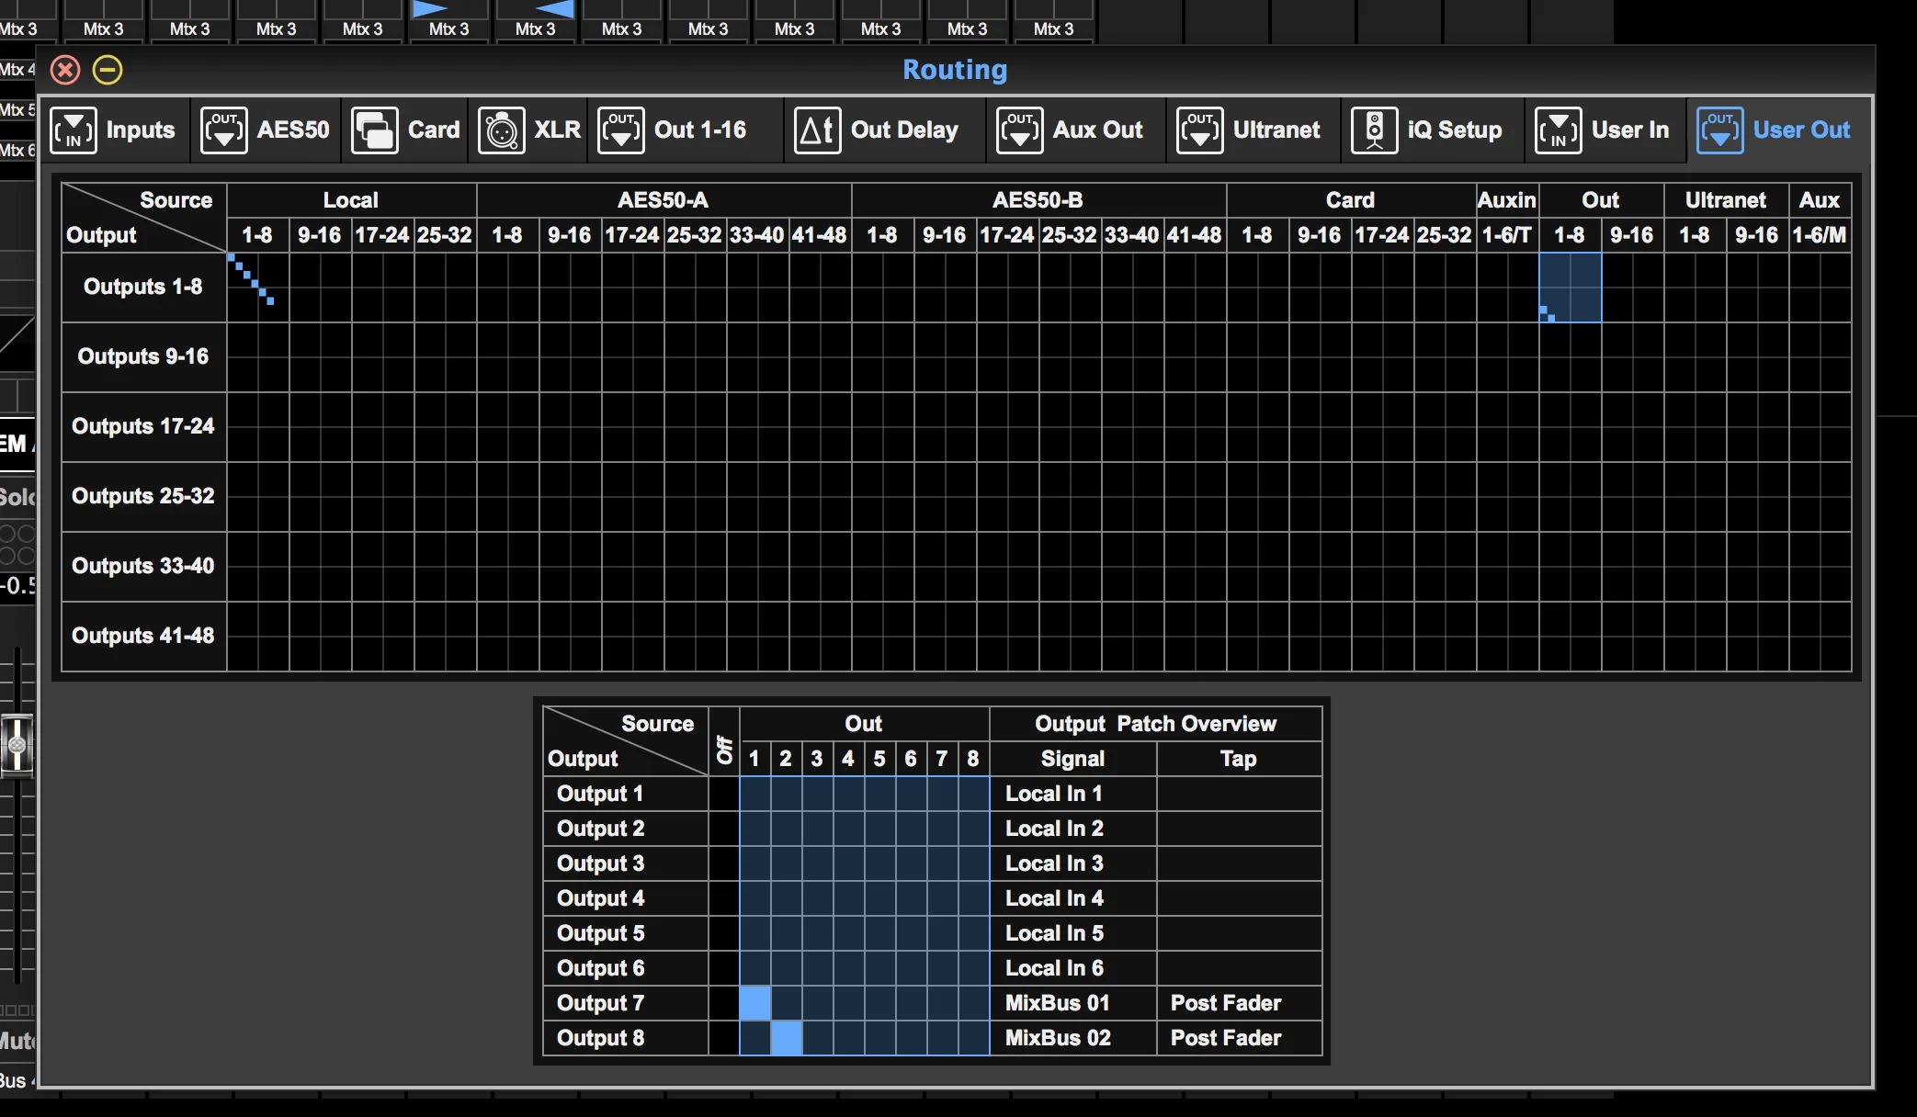
Task: Select Outputs 1-8 Local 1-8 block
Action: (258, 288)
